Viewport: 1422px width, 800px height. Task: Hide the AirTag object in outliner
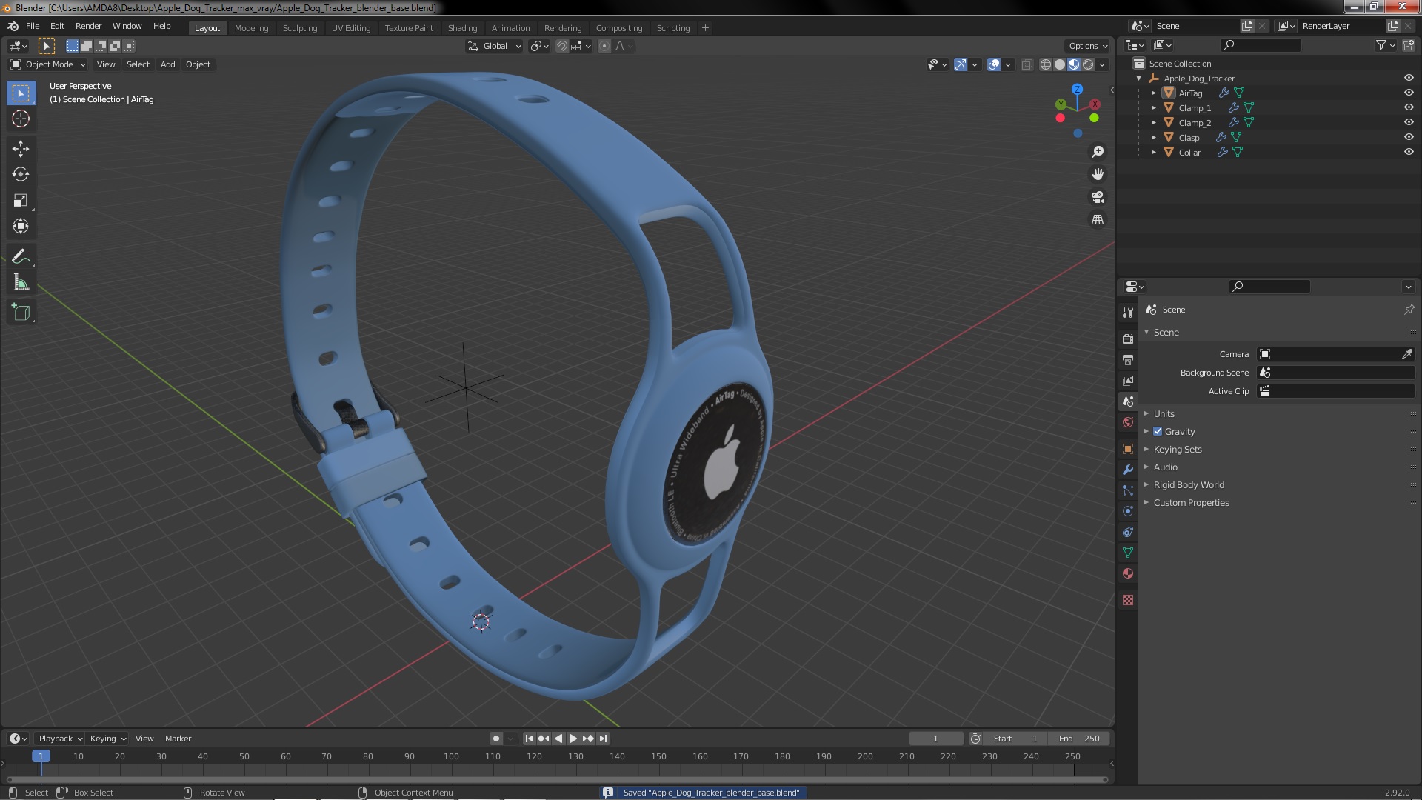(x=1409, y=93)
